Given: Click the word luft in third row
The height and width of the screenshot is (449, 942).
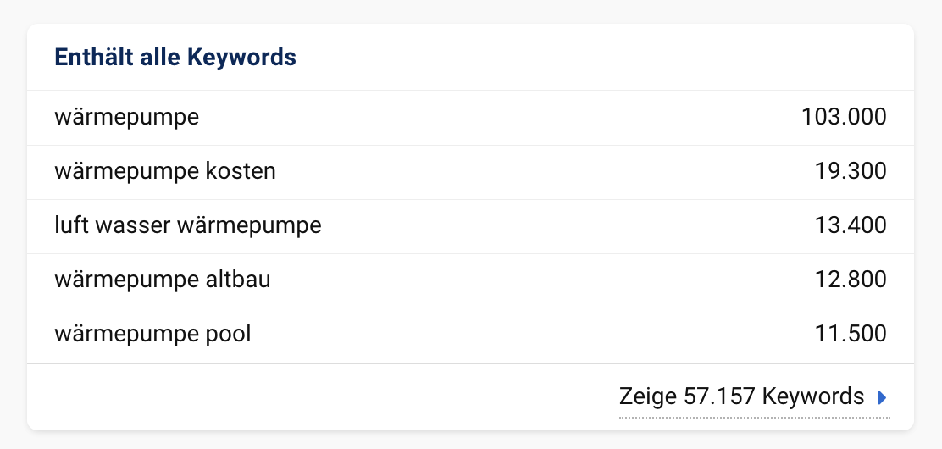Looking at the screenshot, I should pyautogui.click(x=71, y=225).
